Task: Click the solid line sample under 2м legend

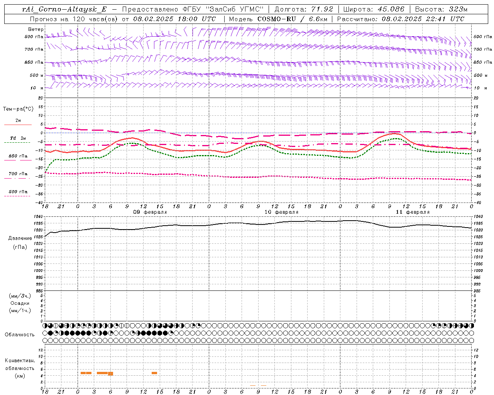Action: pyautogui.click(x=18, y=125)
